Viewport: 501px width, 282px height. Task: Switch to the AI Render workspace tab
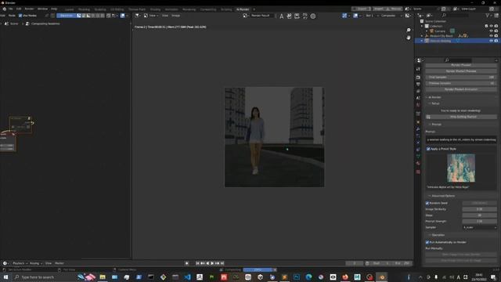pos(243,9)
